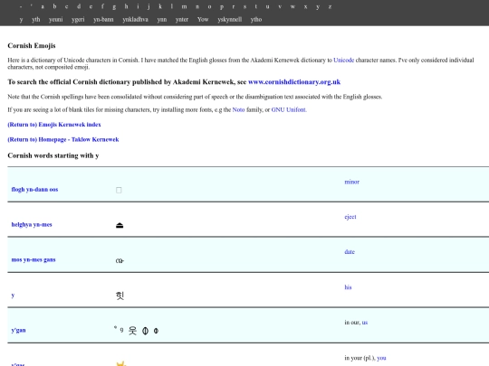Jump to the 'yeuni' anchor
Image resolution: width=489 pixels, height=366 pixels.
tap(55, 19)
